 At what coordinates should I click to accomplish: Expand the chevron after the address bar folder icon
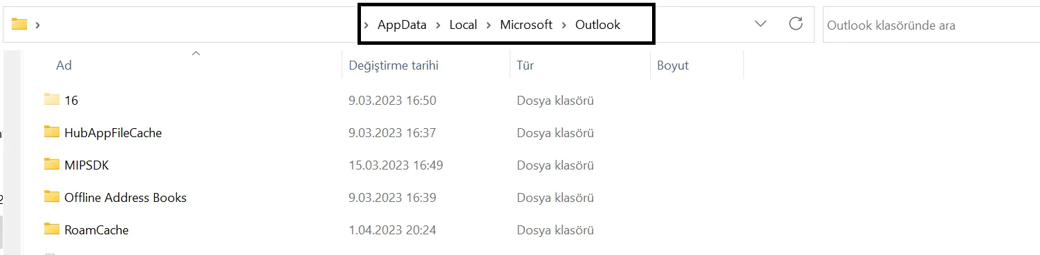(x=37, y=25)
